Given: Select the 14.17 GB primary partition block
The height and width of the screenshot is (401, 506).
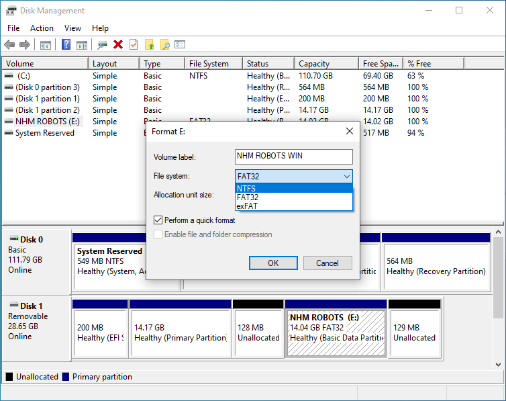Looking at the screenshot, I should tap(180, 328).
